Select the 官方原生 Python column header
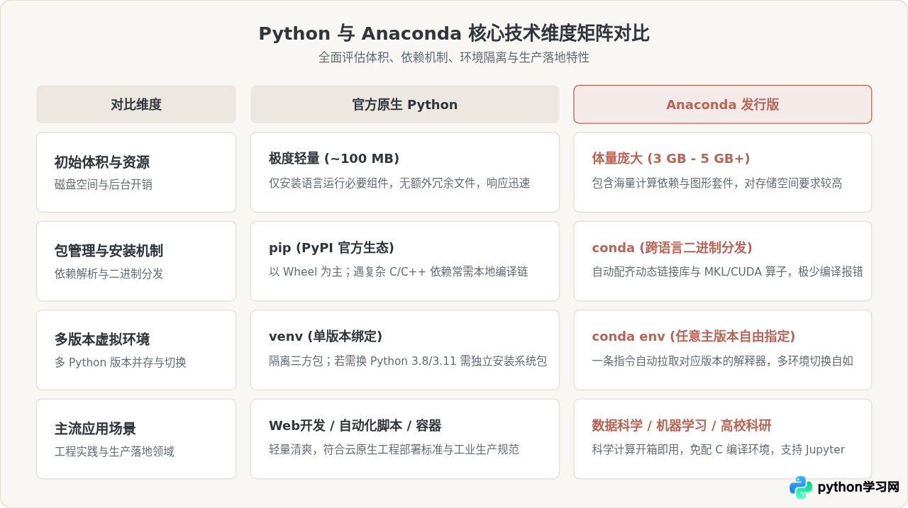 (404, 104)
